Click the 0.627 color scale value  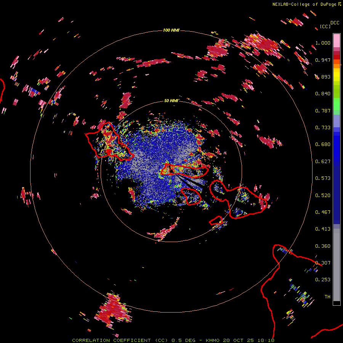pyautogui.click(x=323, y=162)
